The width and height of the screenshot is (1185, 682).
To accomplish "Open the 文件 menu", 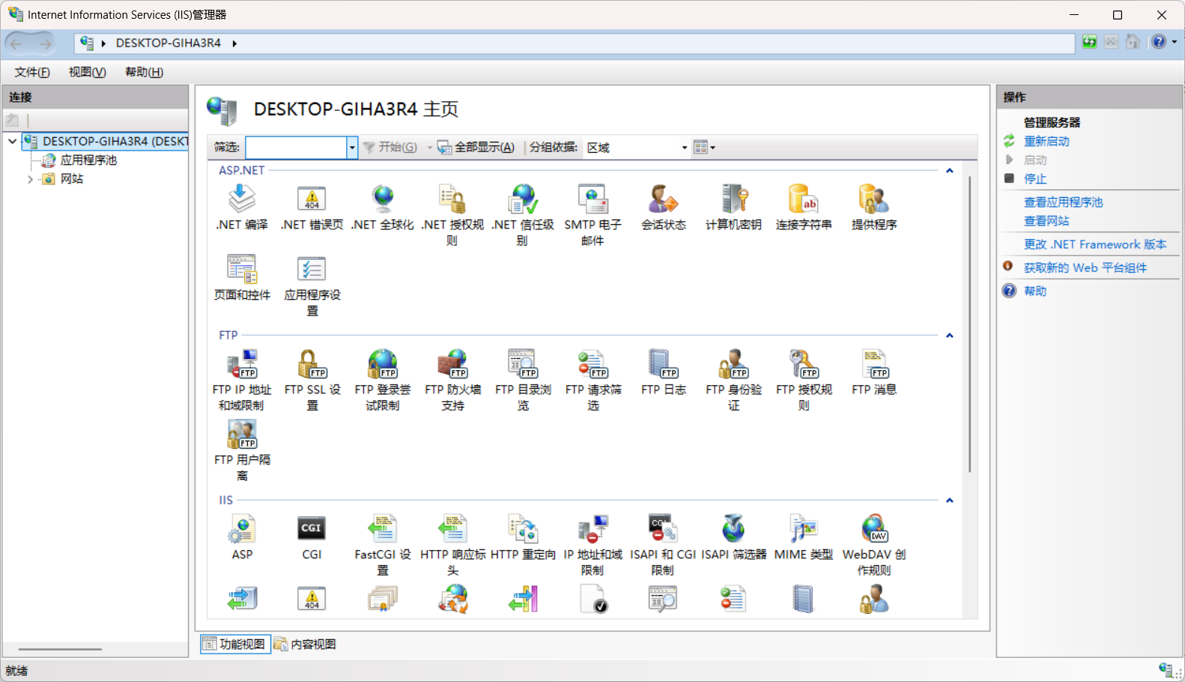I will (x=32, y=72).
